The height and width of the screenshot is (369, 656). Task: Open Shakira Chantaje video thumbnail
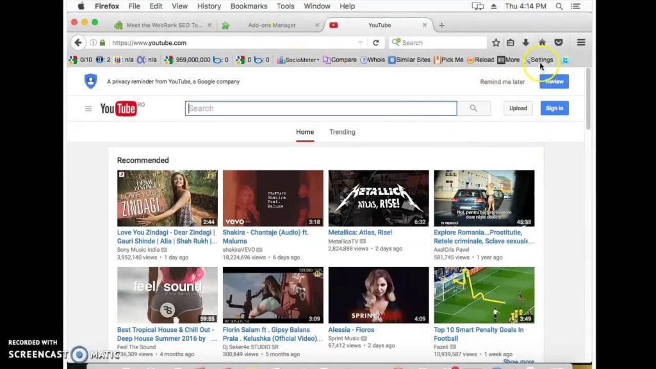pos(273,199)
